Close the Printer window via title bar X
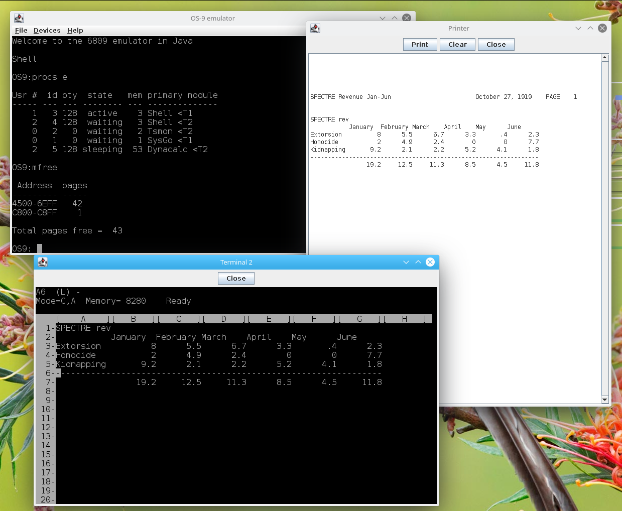This screenshot has height=511, width=622. pos(602,28)
